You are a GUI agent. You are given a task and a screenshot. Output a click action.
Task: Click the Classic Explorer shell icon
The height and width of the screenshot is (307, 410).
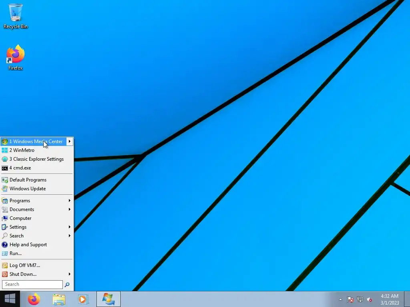coord(5,159)
